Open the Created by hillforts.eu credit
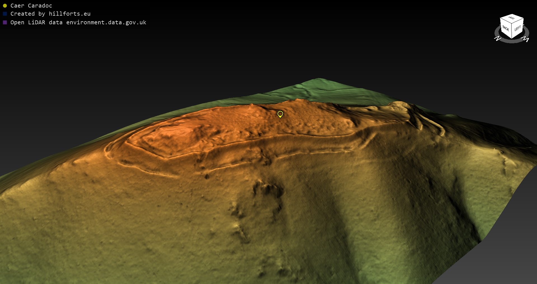Screen dimensions: 537x284 click(x=50, y=14)
